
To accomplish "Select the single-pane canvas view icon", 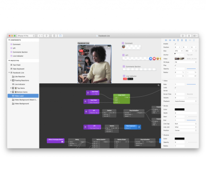I will [x=54, y=36].
